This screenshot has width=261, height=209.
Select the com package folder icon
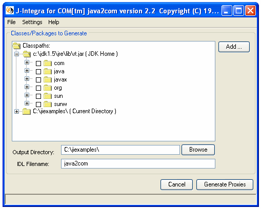(48, 63)
